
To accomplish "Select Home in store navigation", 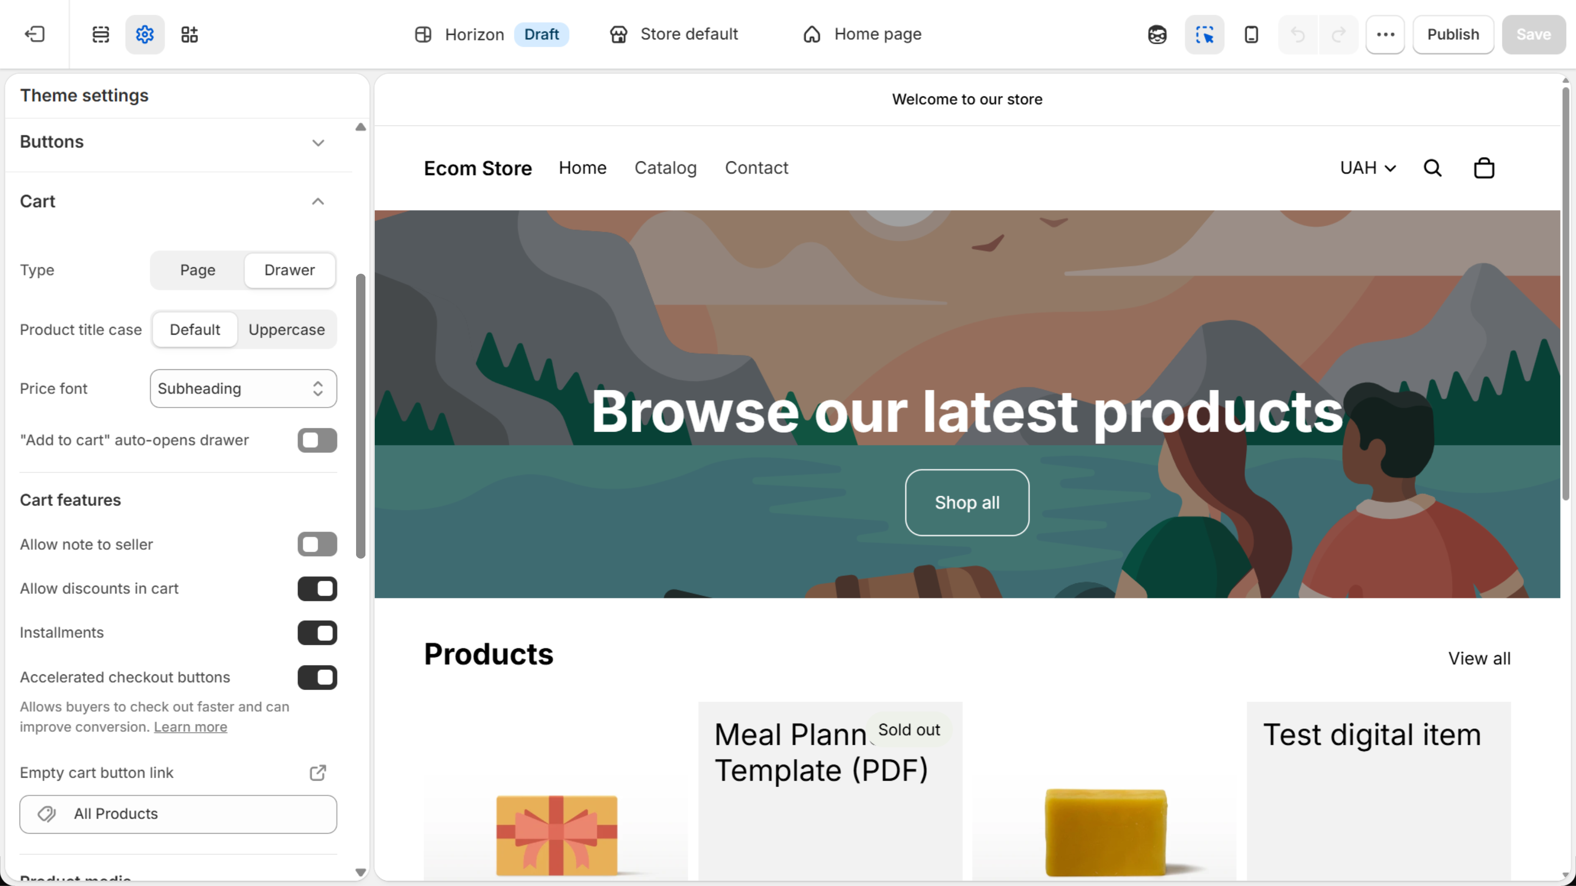I will pos(582,167).
